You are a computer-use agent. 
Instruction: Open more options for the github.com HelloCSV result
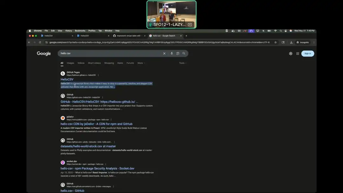[102, 97]
